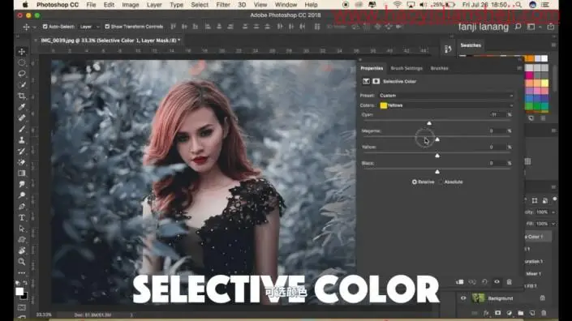Open the collapsed History panel icon
Viewport: 572px width, 321px height.
pyautogui.click(x=448, y=49)
